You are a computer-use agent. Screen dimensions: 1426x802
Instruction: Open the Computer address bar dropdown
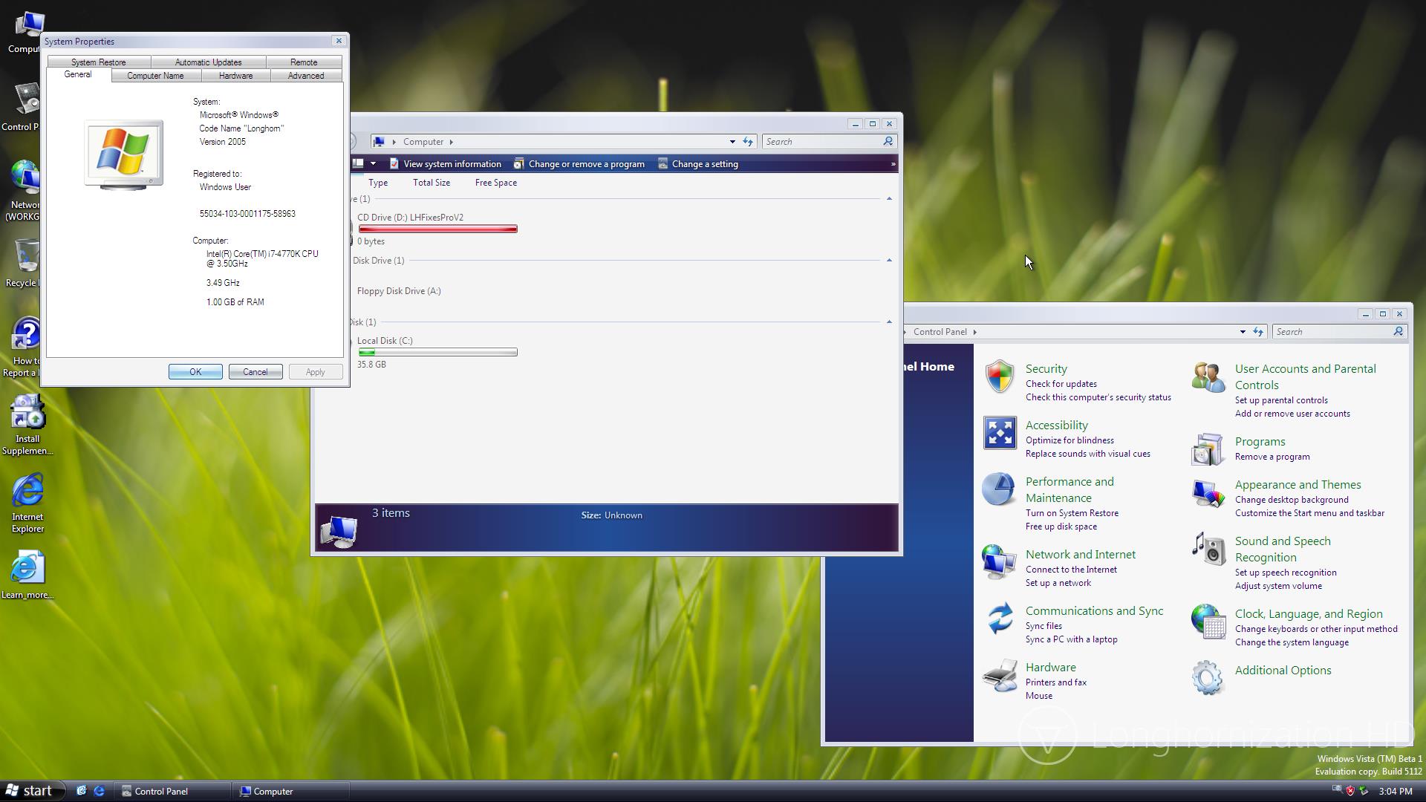tap(732, 142)
